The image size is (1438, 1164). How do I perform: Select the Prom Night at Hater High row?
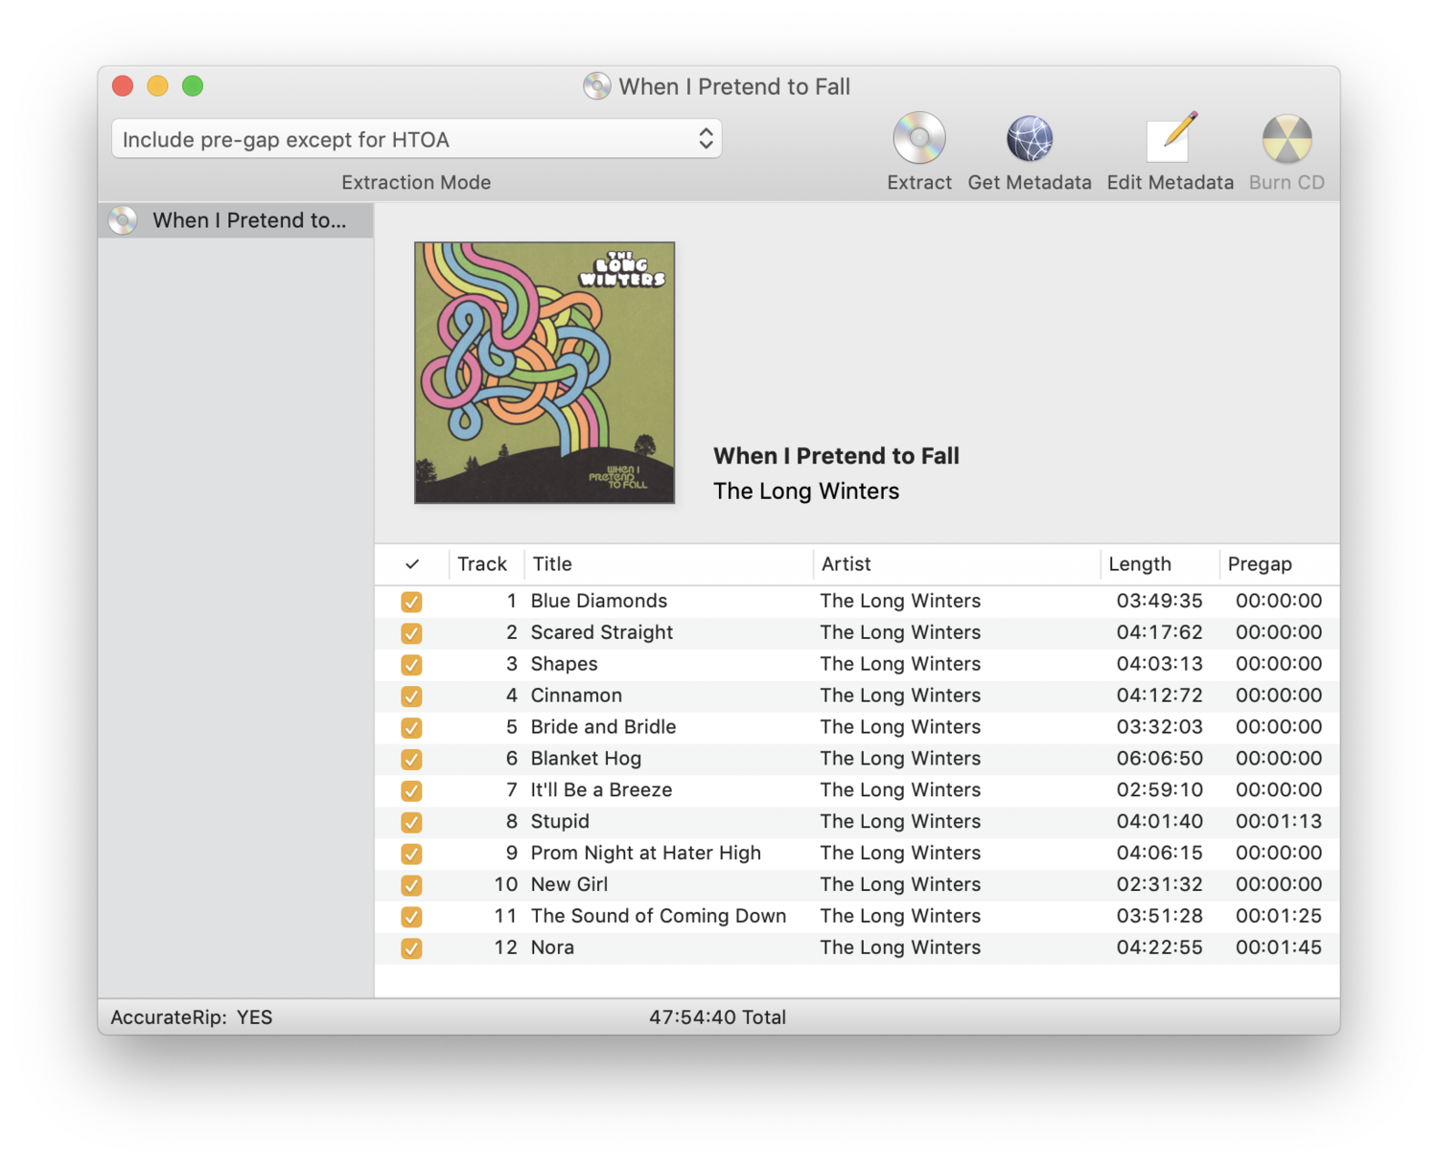pos(645,853)
